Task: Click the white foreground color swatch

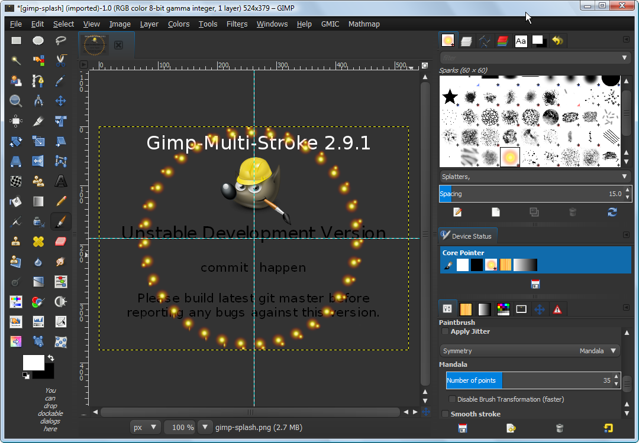Action: pos(33,362)
